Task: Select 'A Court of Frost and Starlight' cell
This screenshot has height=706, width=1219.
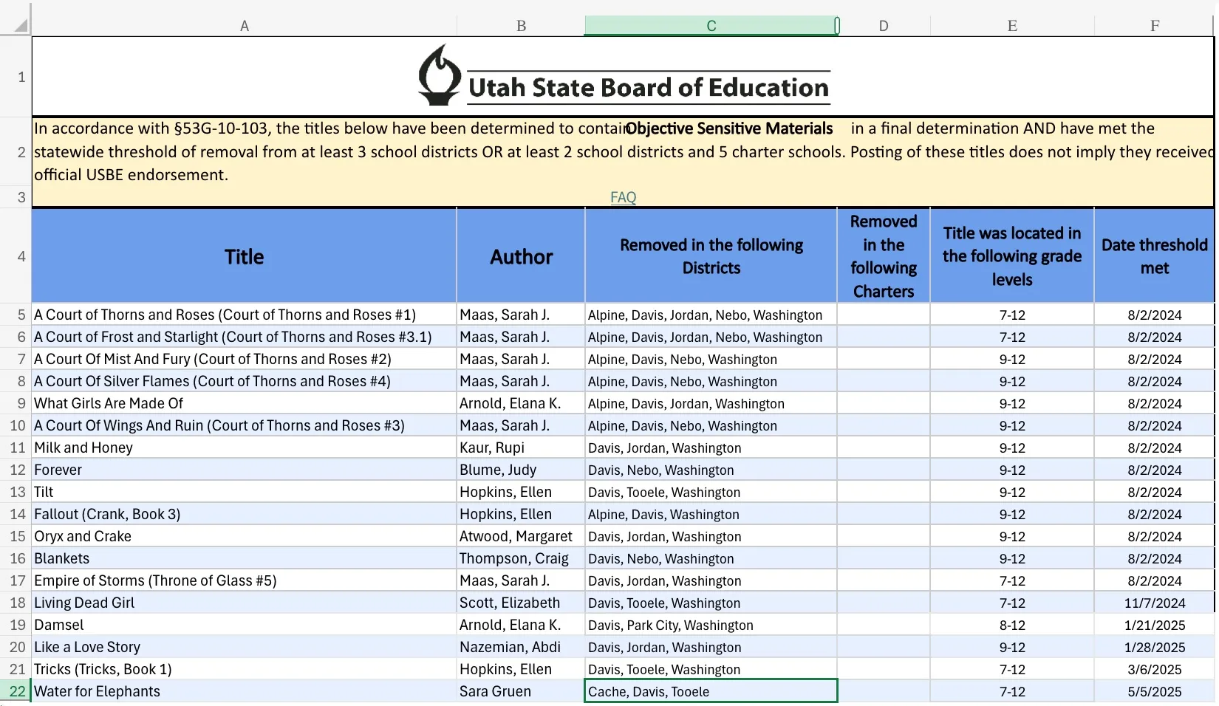Action: pyautogui.click(x=245, y=337)
